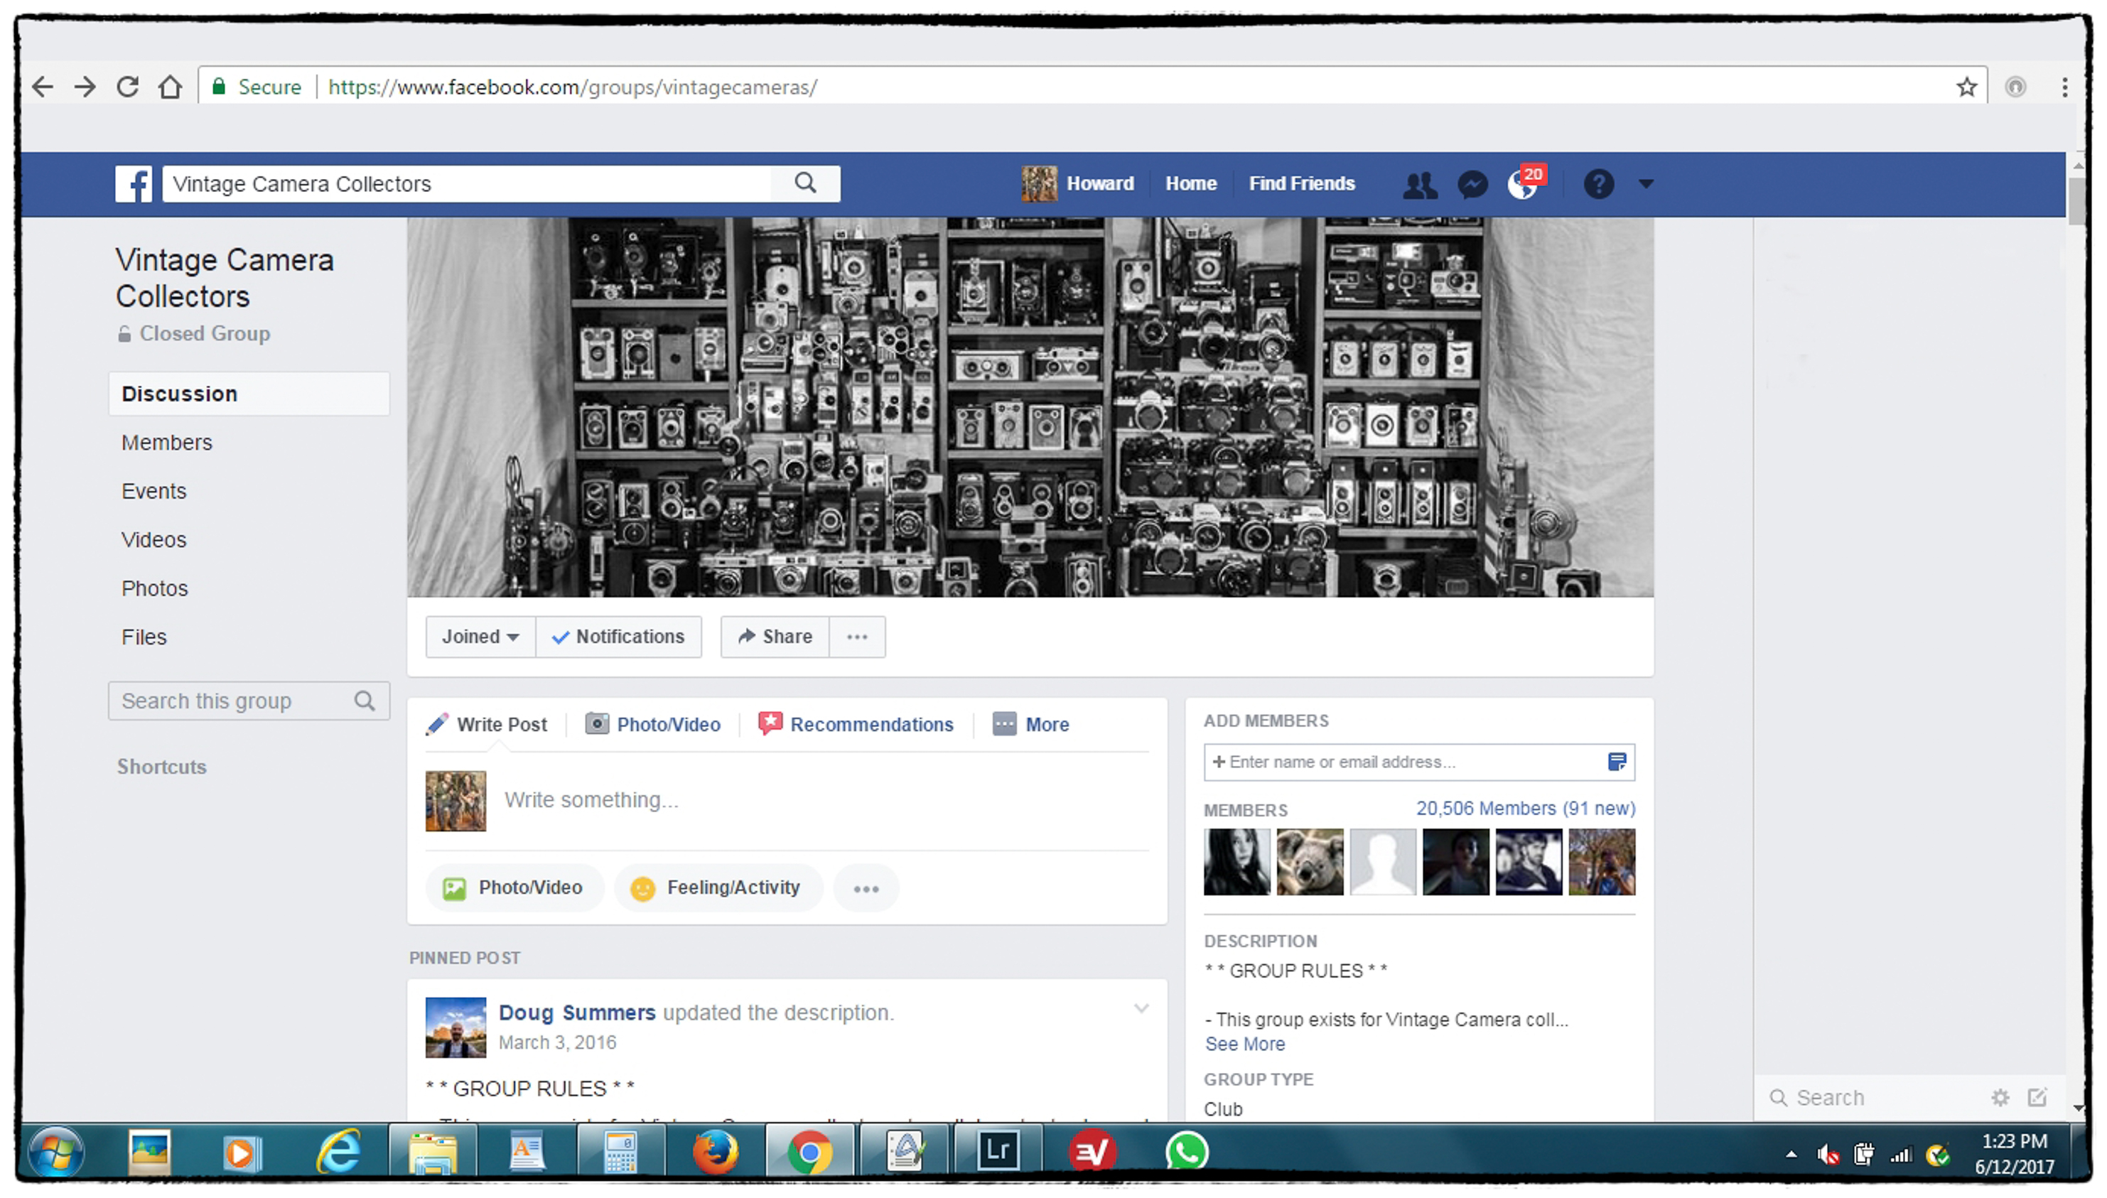The image size is (2107, 1198).
Task: Bookmark page with the star icon
Action: 1966,87
